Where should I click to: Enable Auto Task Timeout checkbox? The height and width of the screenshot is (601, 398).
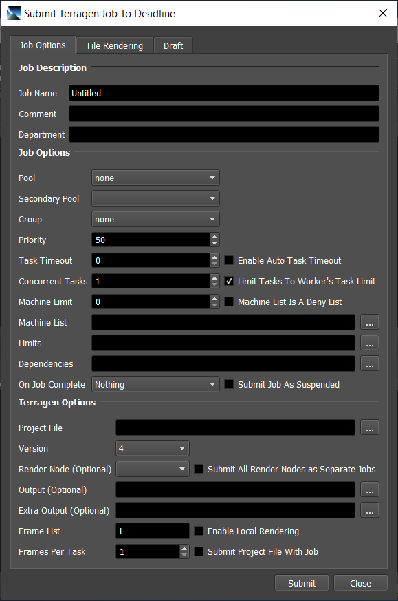tap(229, 261)
